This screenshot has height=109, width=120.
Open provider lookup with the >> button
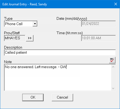[30, 38]
